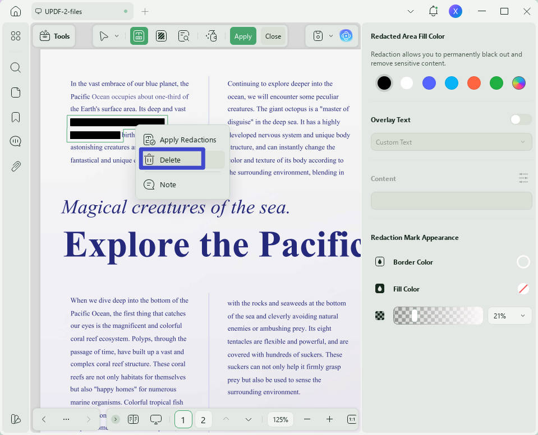Open the notifications bell
538x435 pixels.
coord(433,11)
